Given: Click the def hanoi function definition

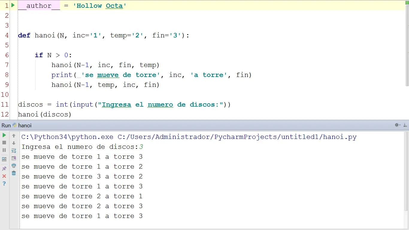Looking at the screenshot, I should 104,35.
